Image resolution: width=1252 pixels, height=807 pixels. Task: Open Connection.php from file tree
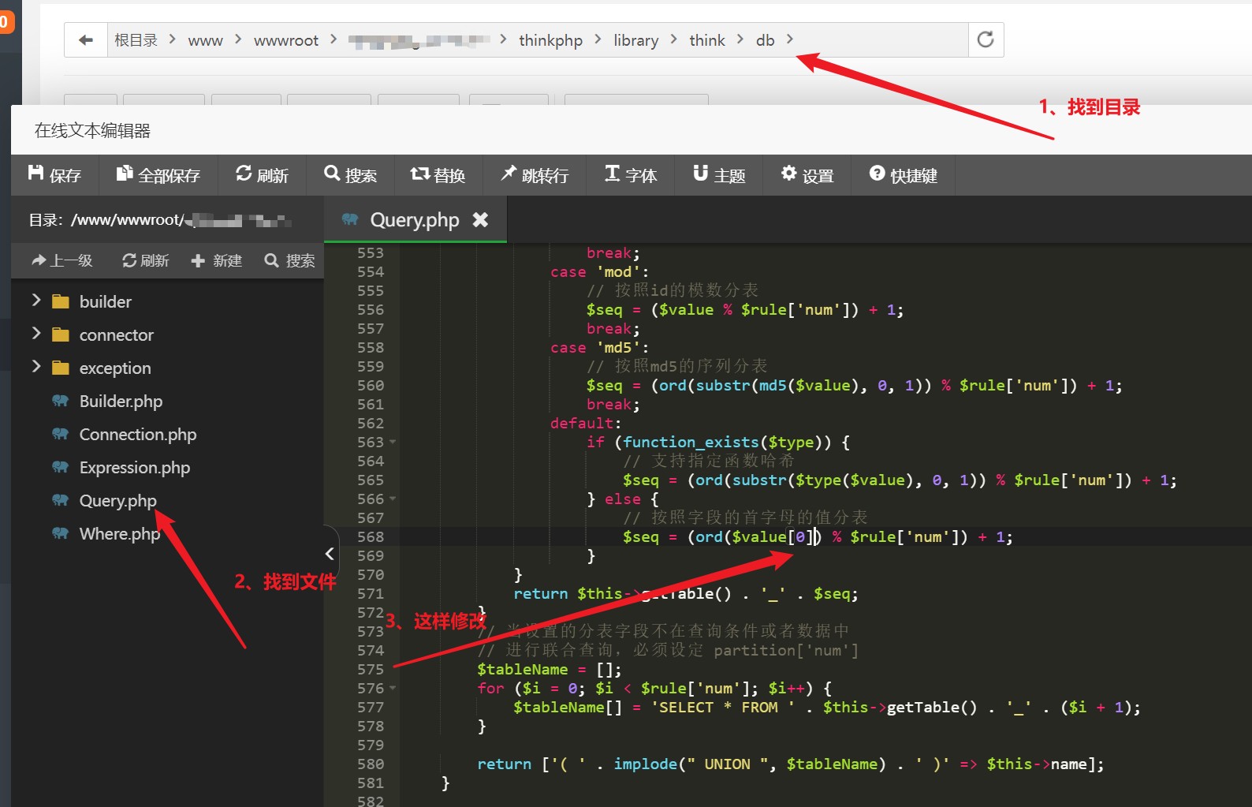(137, 435)
